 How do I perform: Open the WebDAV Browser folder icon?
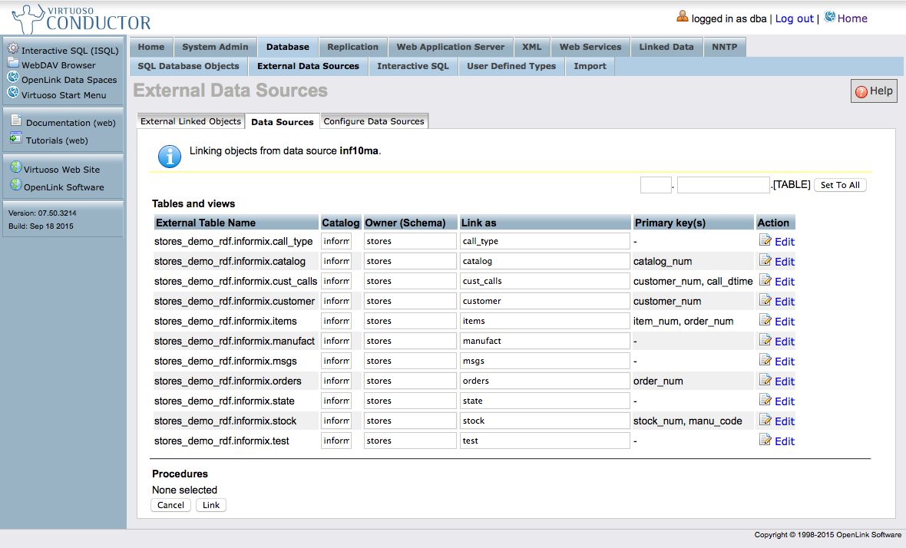(x=13, y=64)
